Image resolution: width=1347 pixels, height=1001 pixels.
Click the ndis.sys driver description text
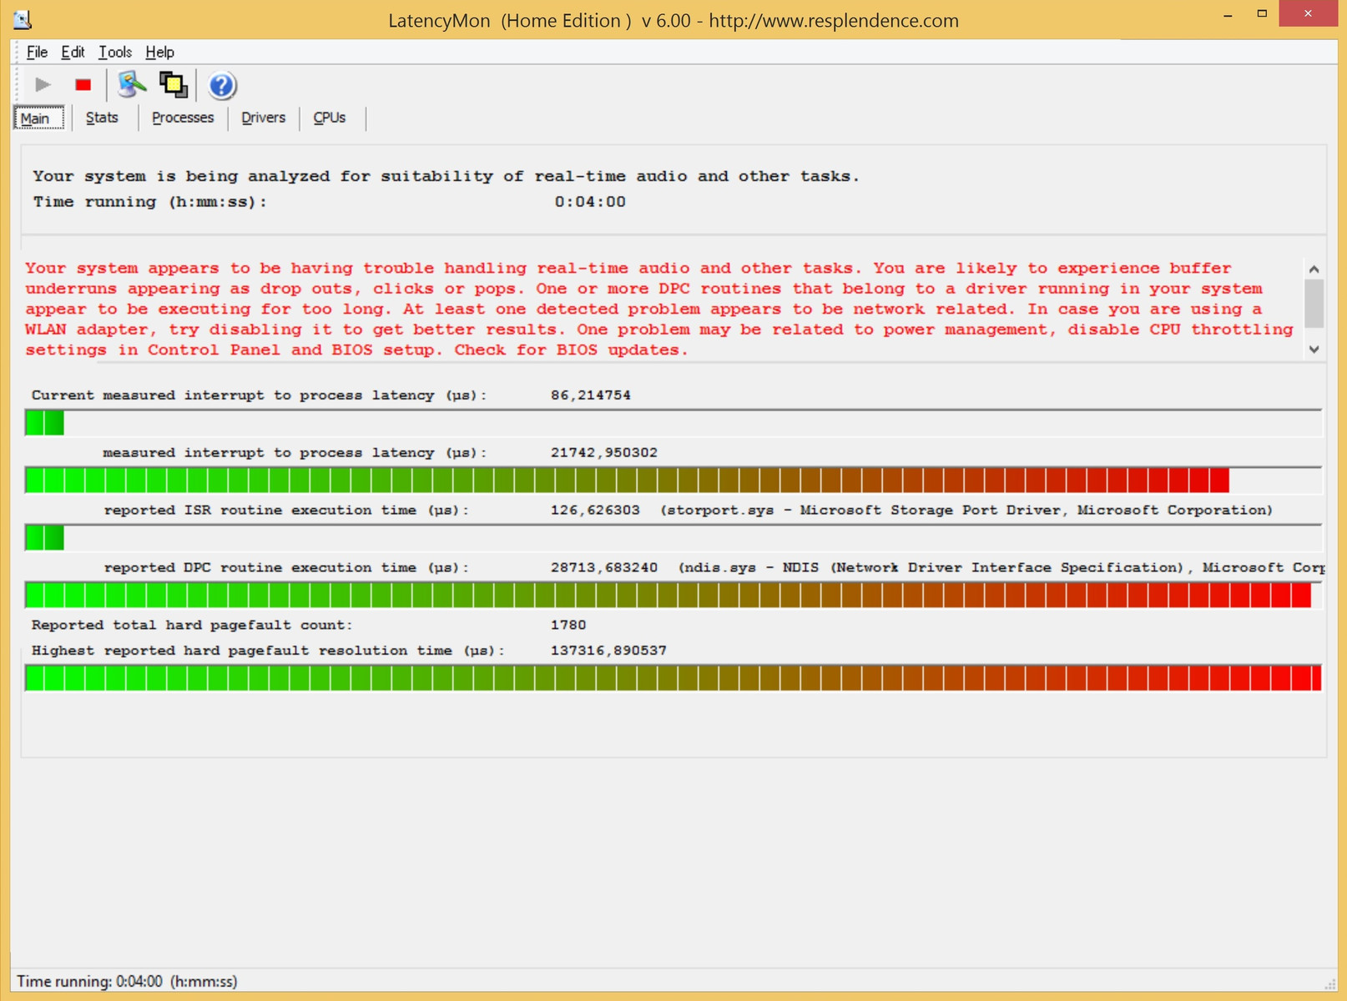(1001, 568)
